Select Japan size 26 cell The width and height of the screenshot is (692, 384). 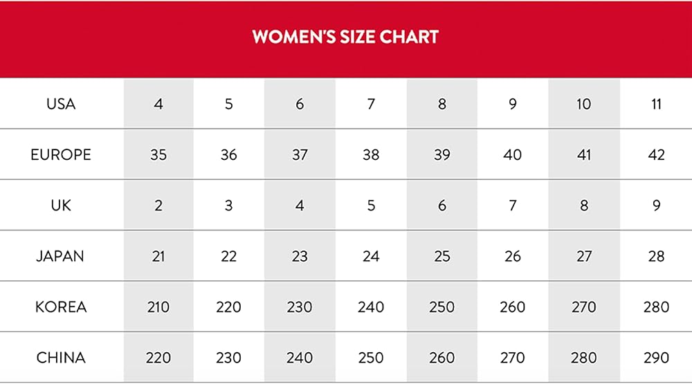(x=513, y=256)
